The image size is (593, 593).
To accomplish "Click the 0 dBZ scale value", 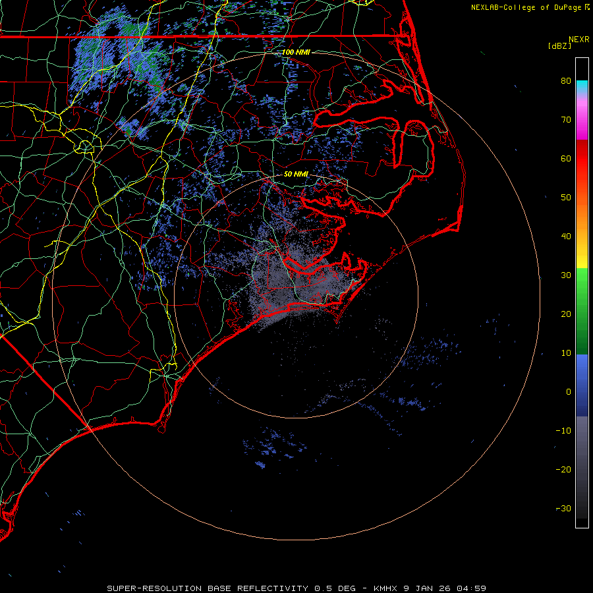I will (569, 392).
